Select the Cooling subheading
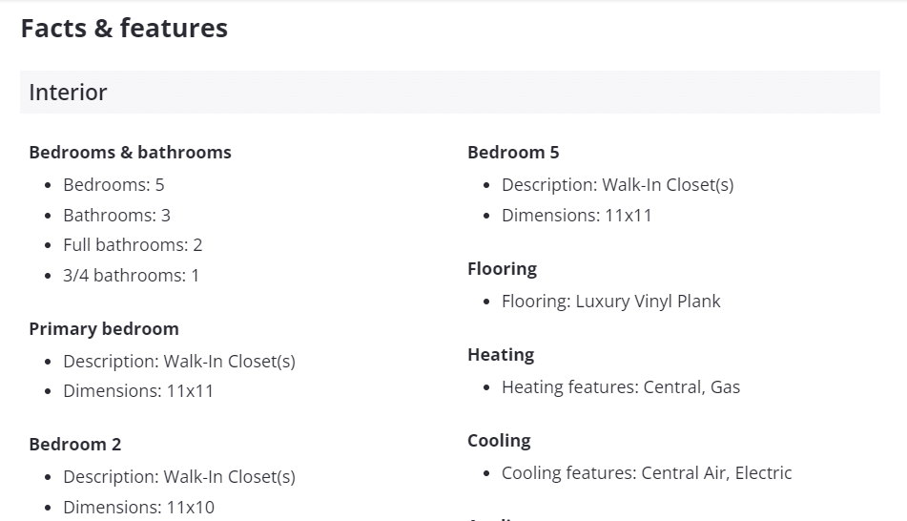Screen dimensions: 907x521 coord(499,441)
